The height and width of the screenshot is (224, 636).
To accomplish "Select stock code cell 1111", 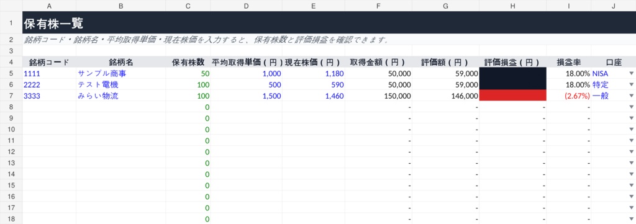I will pyautogui.click(x=49, y=73).
